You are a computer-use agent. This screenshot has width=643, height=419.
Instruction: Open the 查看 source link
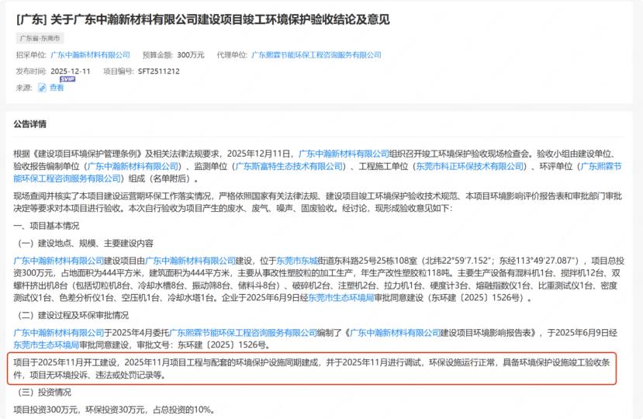tap(57, 88)
